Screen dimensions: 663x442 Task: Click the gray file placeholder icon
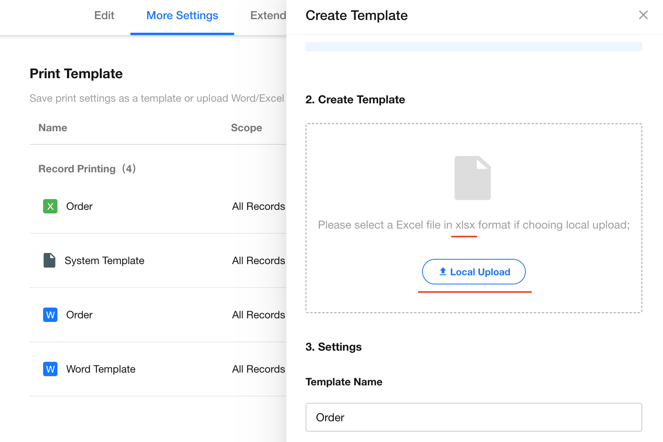[473, 178]
